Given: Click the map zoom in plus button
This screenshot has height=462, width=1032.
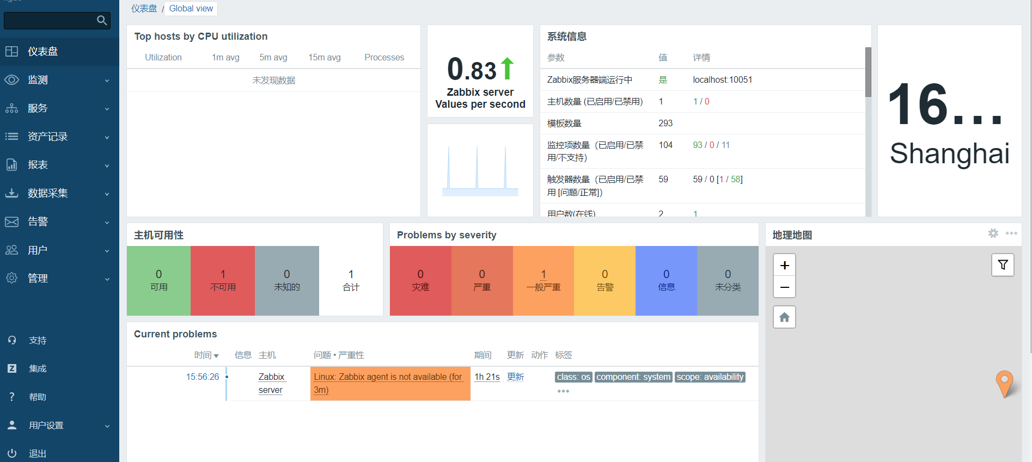Looking at the screenshot, I should click(x=784, y=265).
